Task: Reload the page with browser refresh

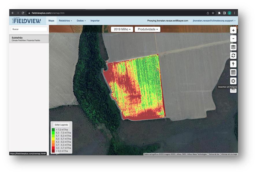Action: [x=23, y=13]
